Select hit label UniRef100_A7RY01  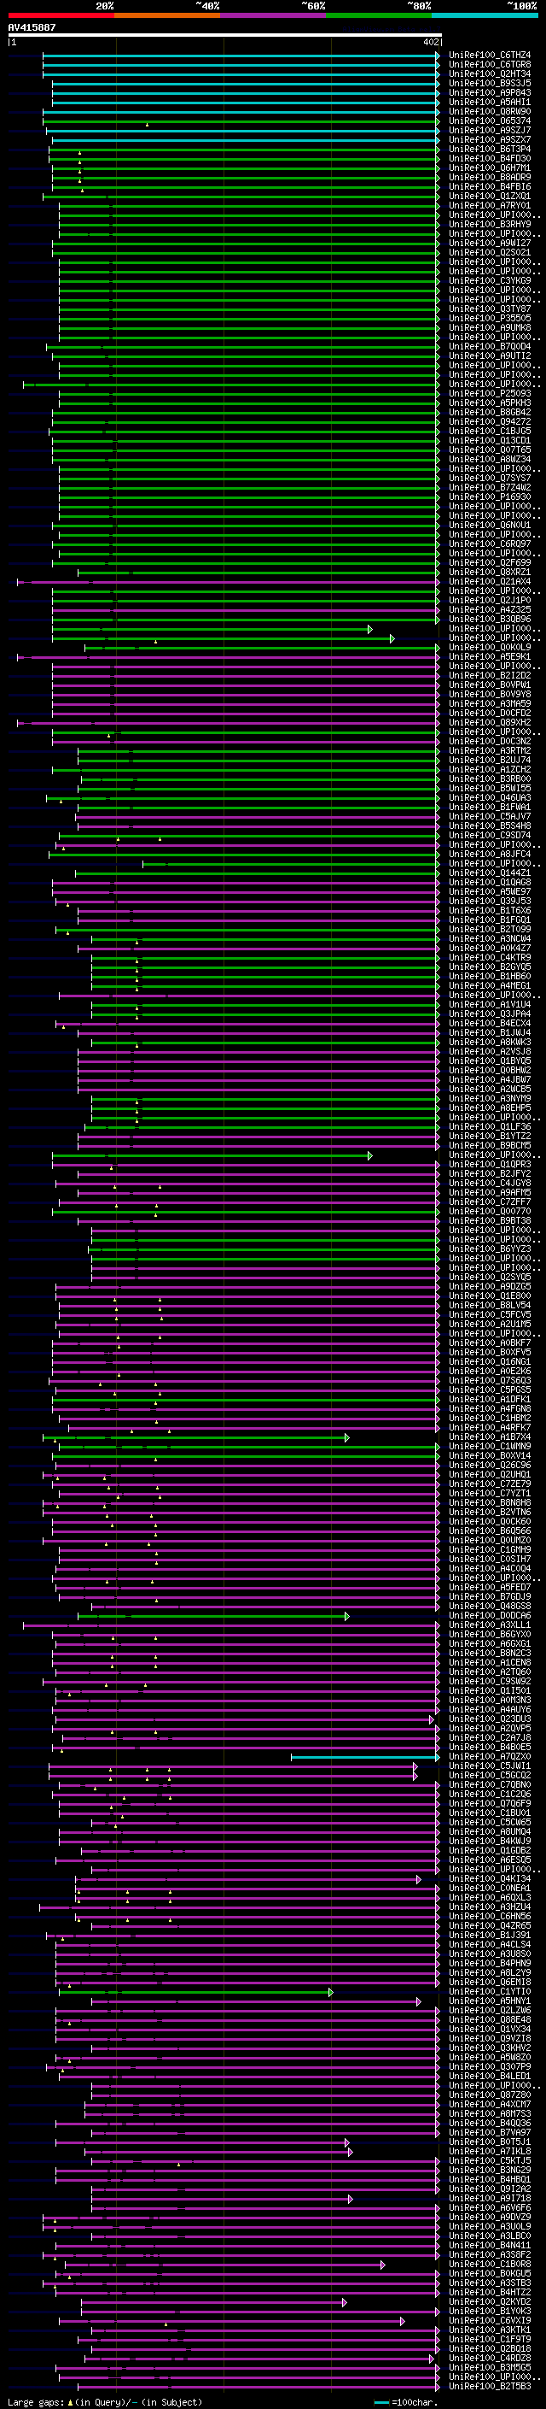coord(489,206)
